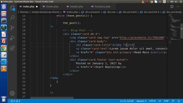Image resolution: width=183 pixels, height=103 pixels.
Task: Click the feedback icon in status bar
Action: tap(173, 101)
